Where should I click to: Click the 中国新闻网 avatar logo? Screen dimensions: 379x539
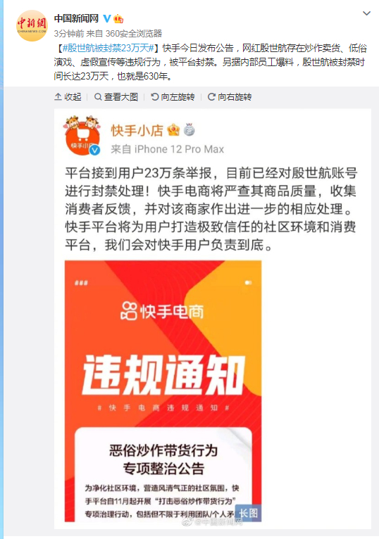[x=32, y=25]
